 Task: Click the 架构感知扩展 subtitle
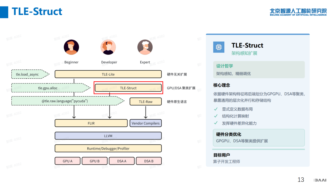pos(244,53)
